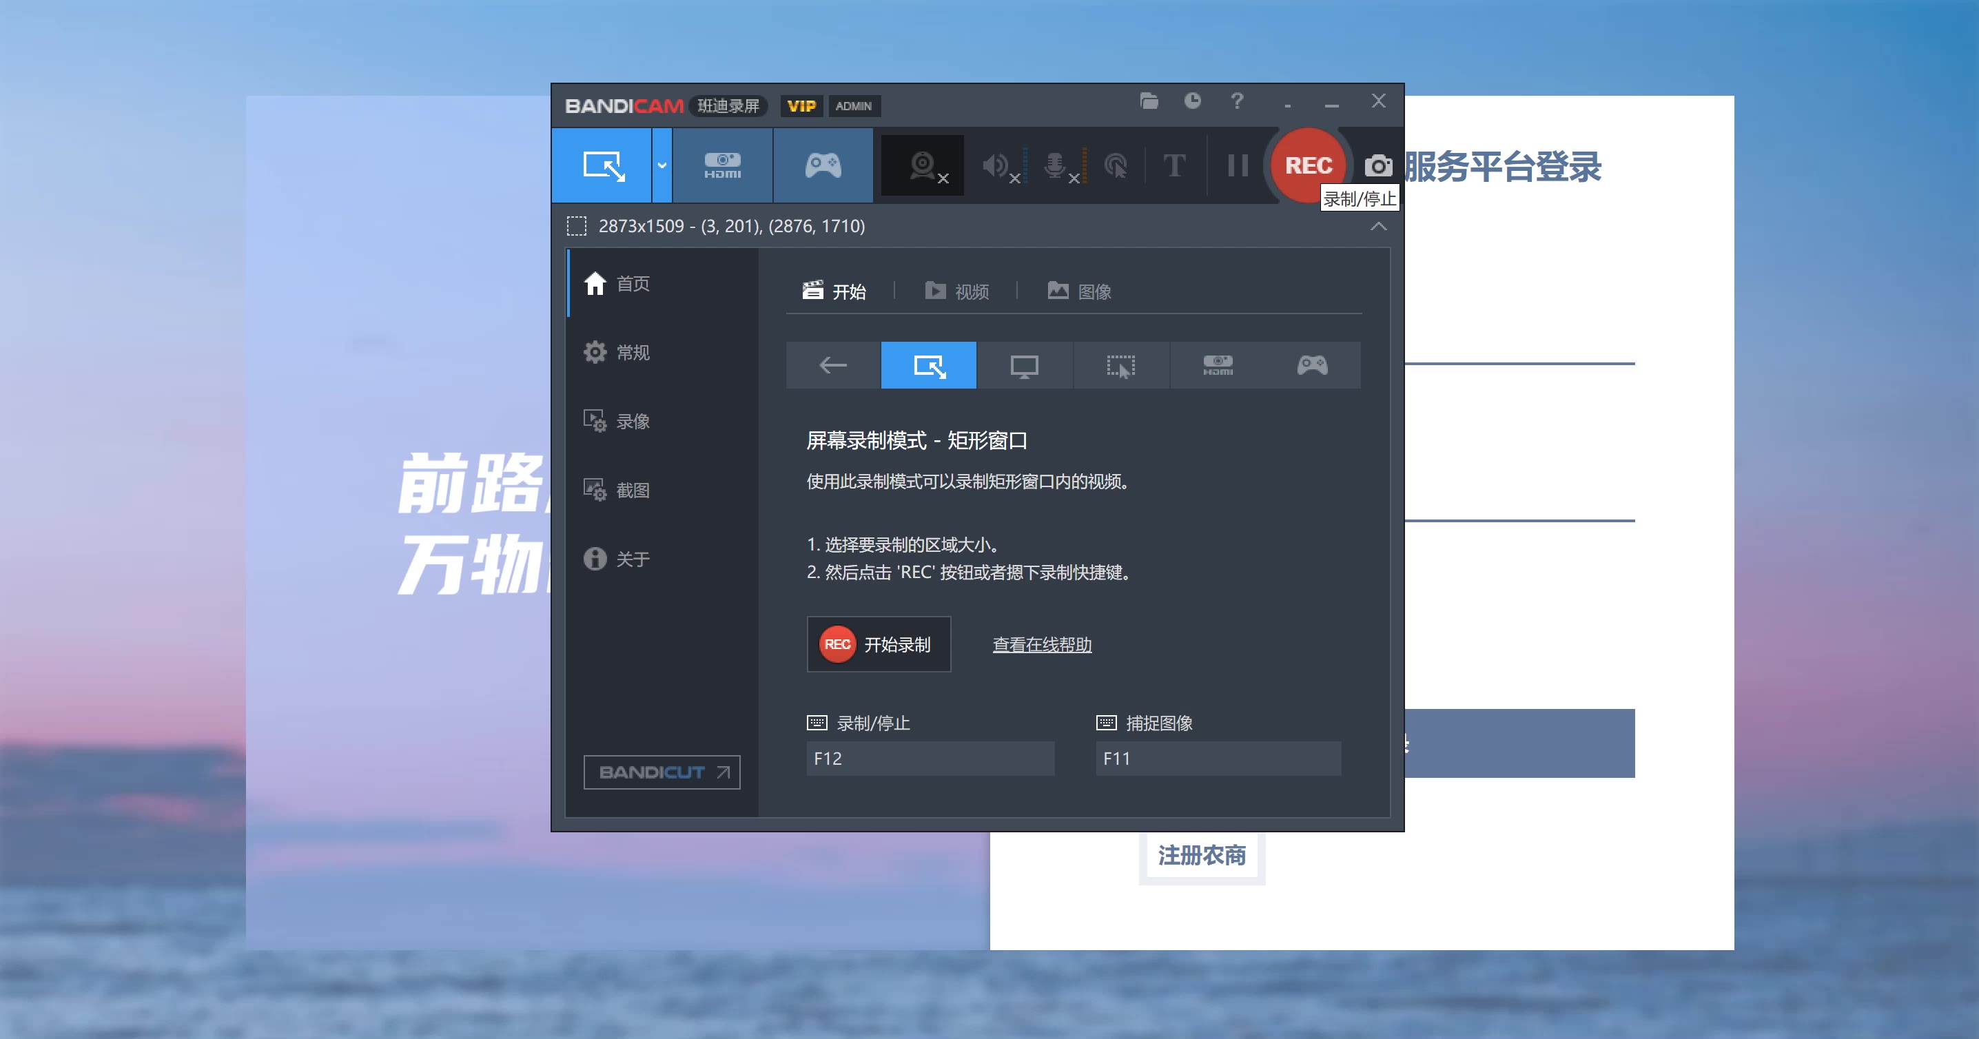Open the 查看在线帮助 online help link
1979x1039 pixels.
(1042, 644)
